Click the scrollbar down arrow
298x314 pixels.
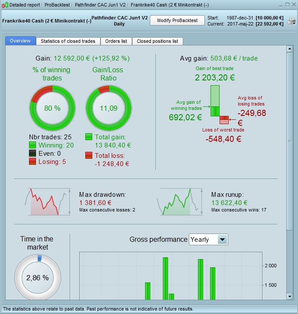click(x=290, y=296)
